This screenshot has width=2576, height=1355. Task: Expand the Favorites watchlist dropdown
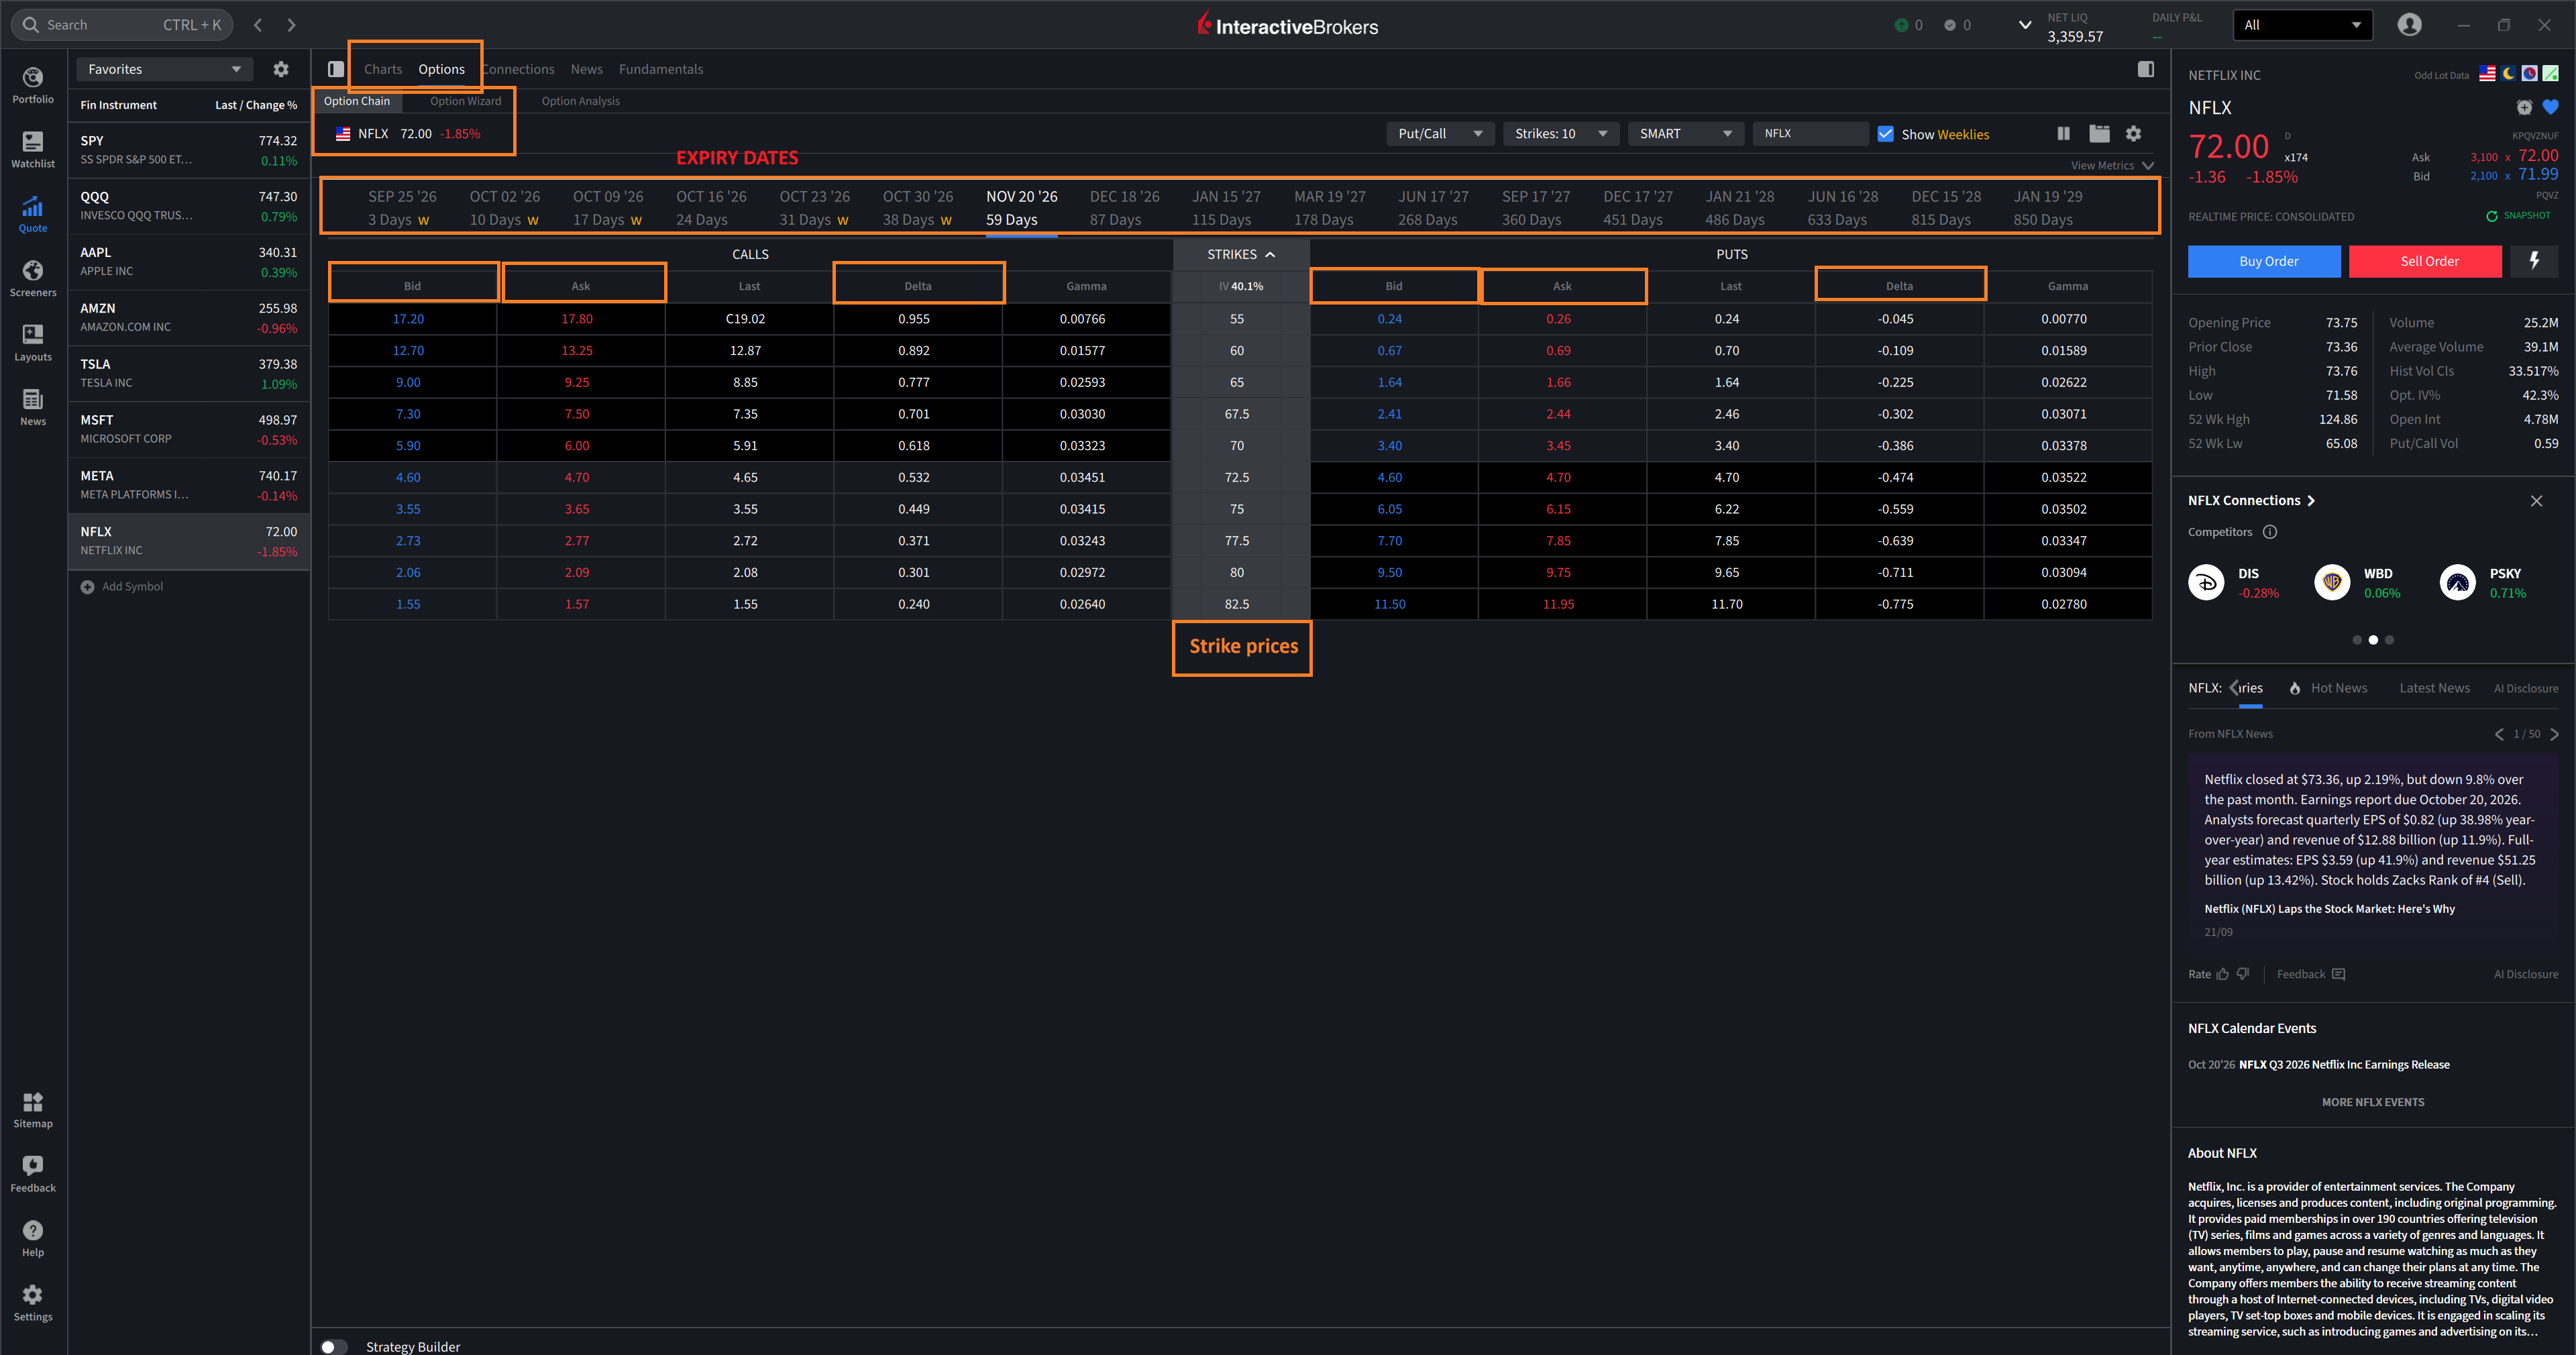tap(164, 69)
